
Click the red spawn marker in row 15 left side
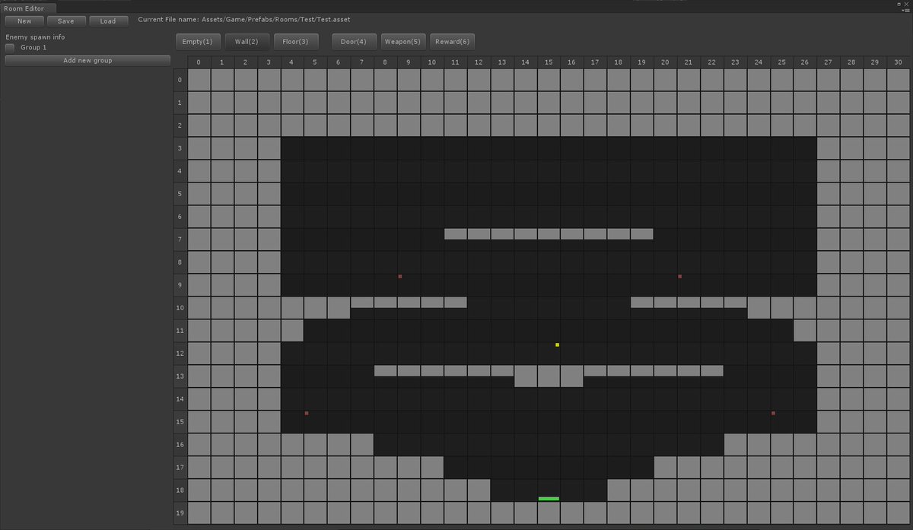click(x=307, y=412)
